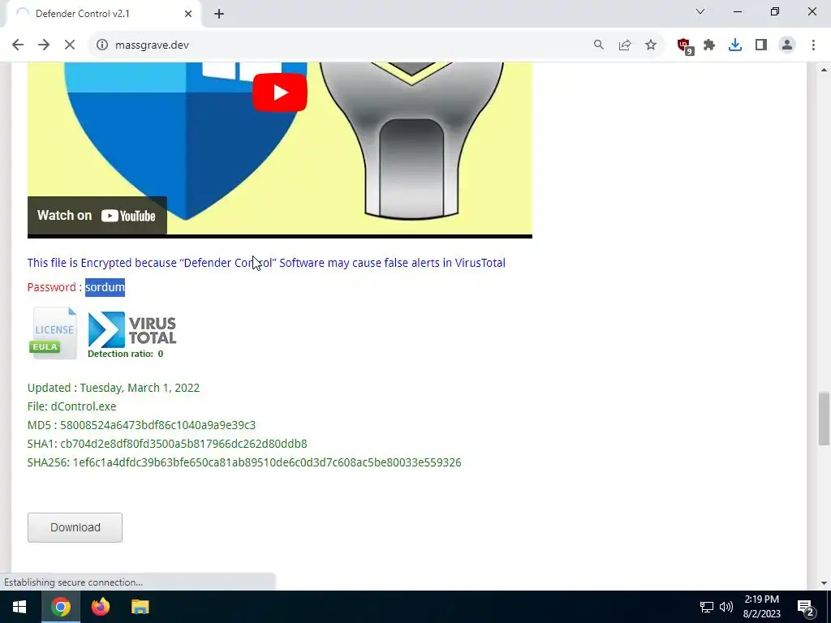
Task: Open Chrome three-dot menu
Action: (x=813, y=45)
